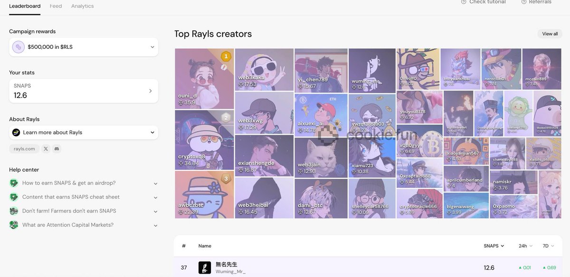The height and width of the screenshot is (277, 570).
Task: Open the SNAPS 12.6 stats card
Action: 84,91
